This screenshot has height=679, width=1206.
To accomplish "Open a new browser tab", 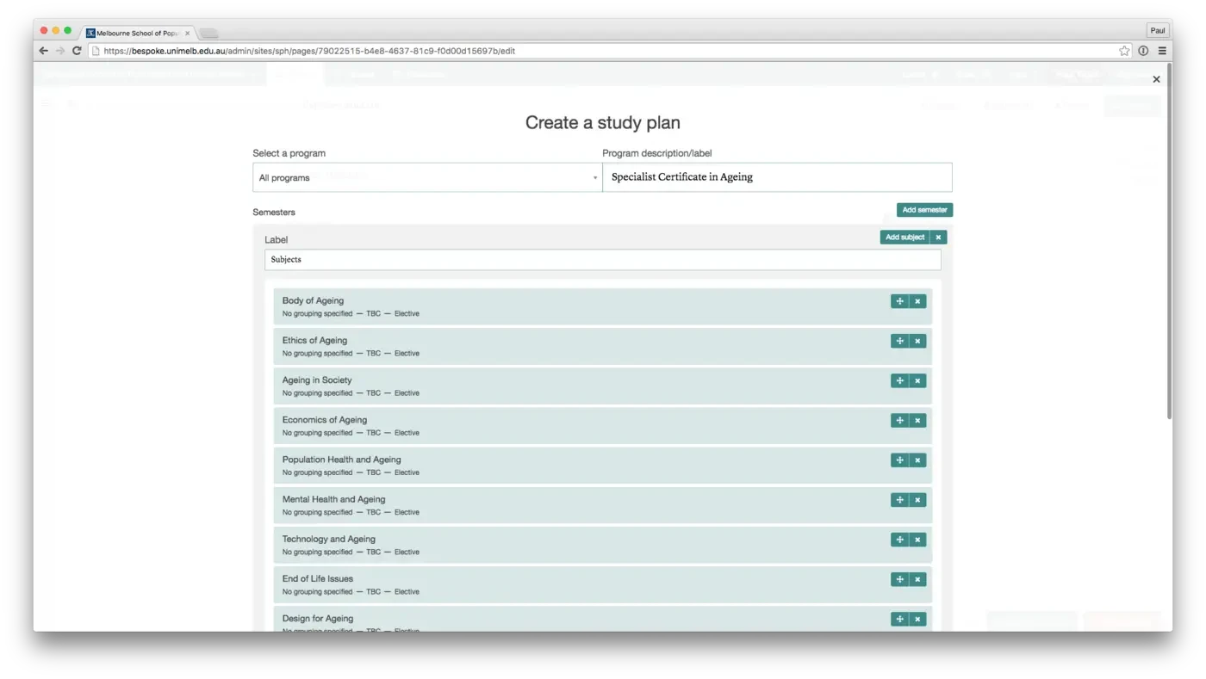I will 208,34.
